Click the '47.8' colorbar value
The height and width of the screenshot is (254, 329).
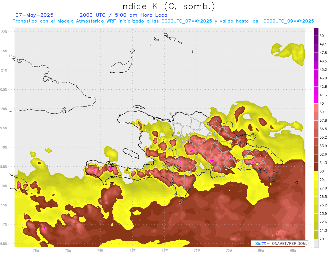click(323, 53)
